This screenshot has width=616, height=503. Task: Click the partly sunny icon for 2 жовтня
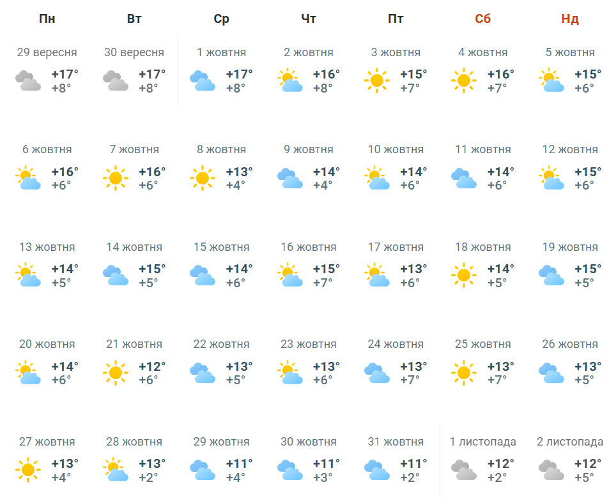[289, 80]
